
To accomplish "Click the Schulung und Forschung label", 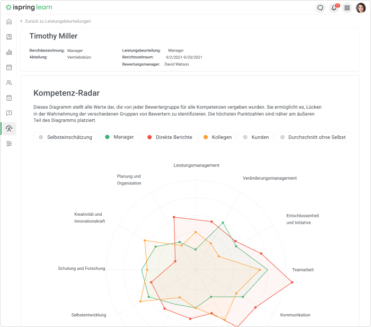I will pyautogui.click(x=82, y=268).
